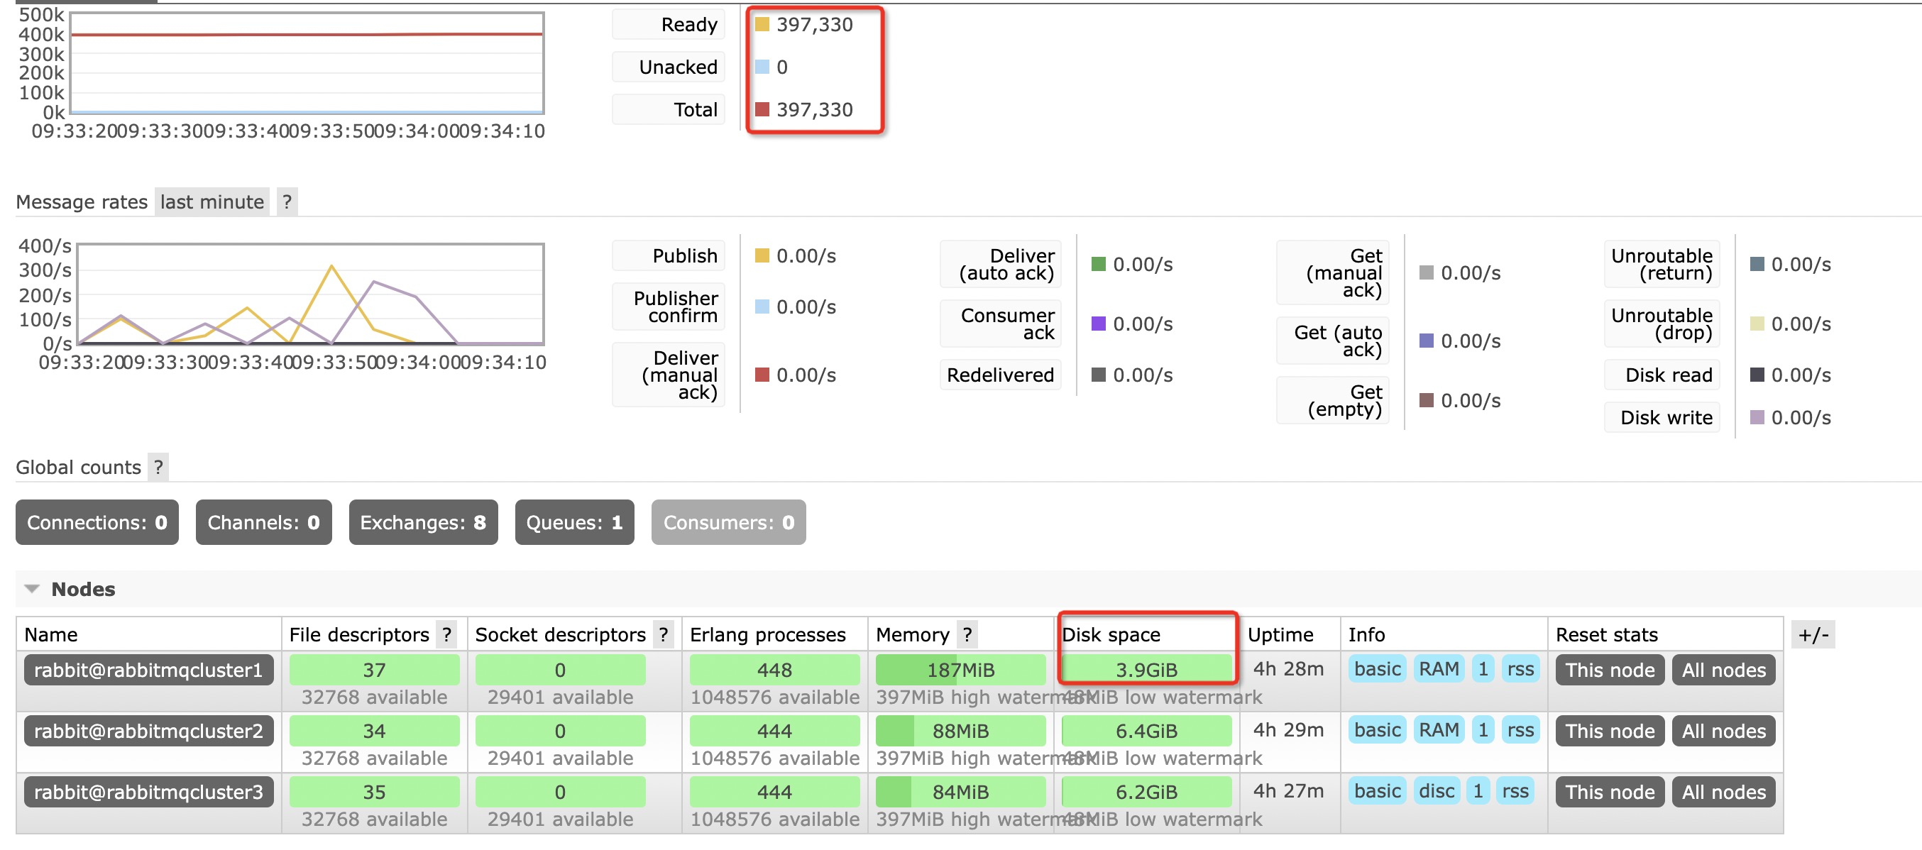
Task: Open File descriptors help question mark
Action: (x=447, y=634)
